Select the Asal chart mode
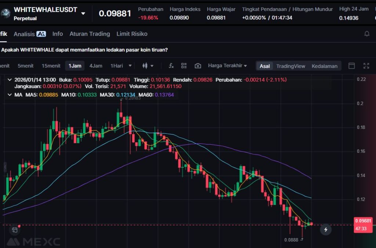 pyautogui.click(x=265, y=66)
